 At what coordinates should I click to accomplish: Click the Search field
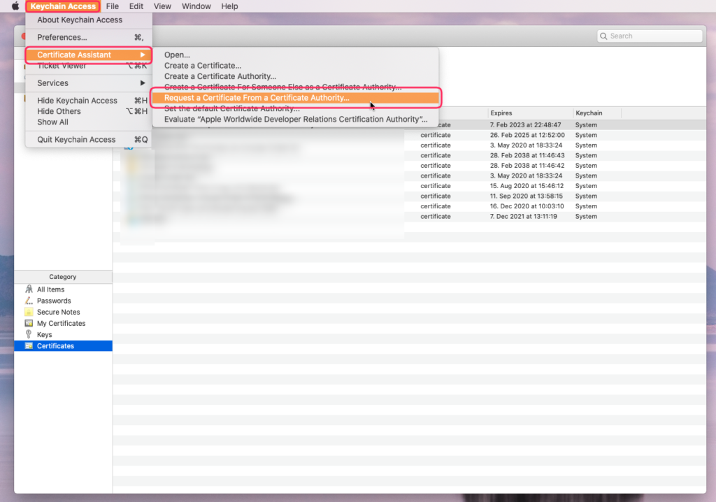pyautogui.click(x=650, y=36)
